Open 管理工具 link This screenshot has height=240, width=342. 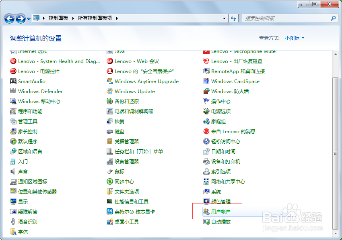(28, 122)
